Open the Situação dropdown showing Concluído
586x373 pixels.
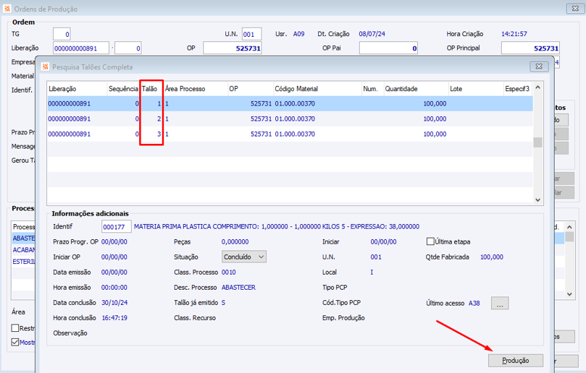(244, 257)
